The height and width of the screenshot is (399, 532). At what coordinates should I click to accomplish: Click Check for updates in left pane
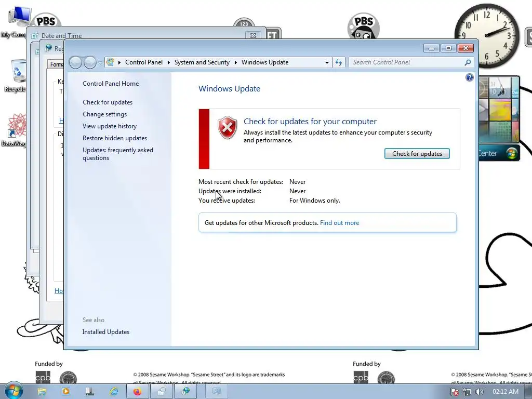coord(108,102)
